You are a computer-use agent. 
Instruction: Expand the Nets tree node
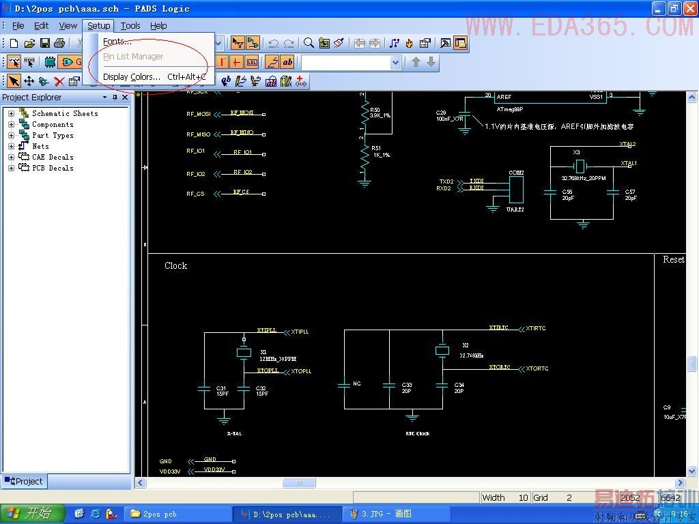click(11, 146)
